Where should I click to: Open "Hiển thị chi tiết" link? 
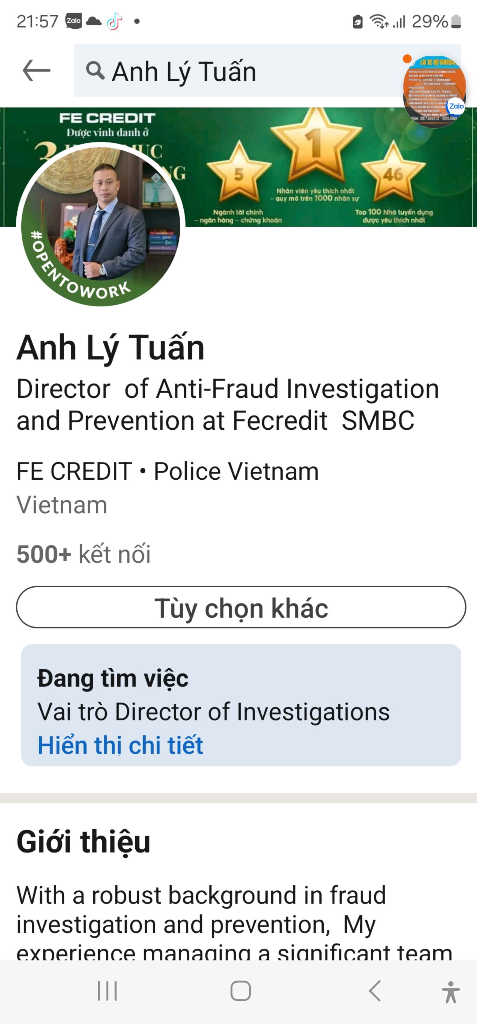click(120, 745)
